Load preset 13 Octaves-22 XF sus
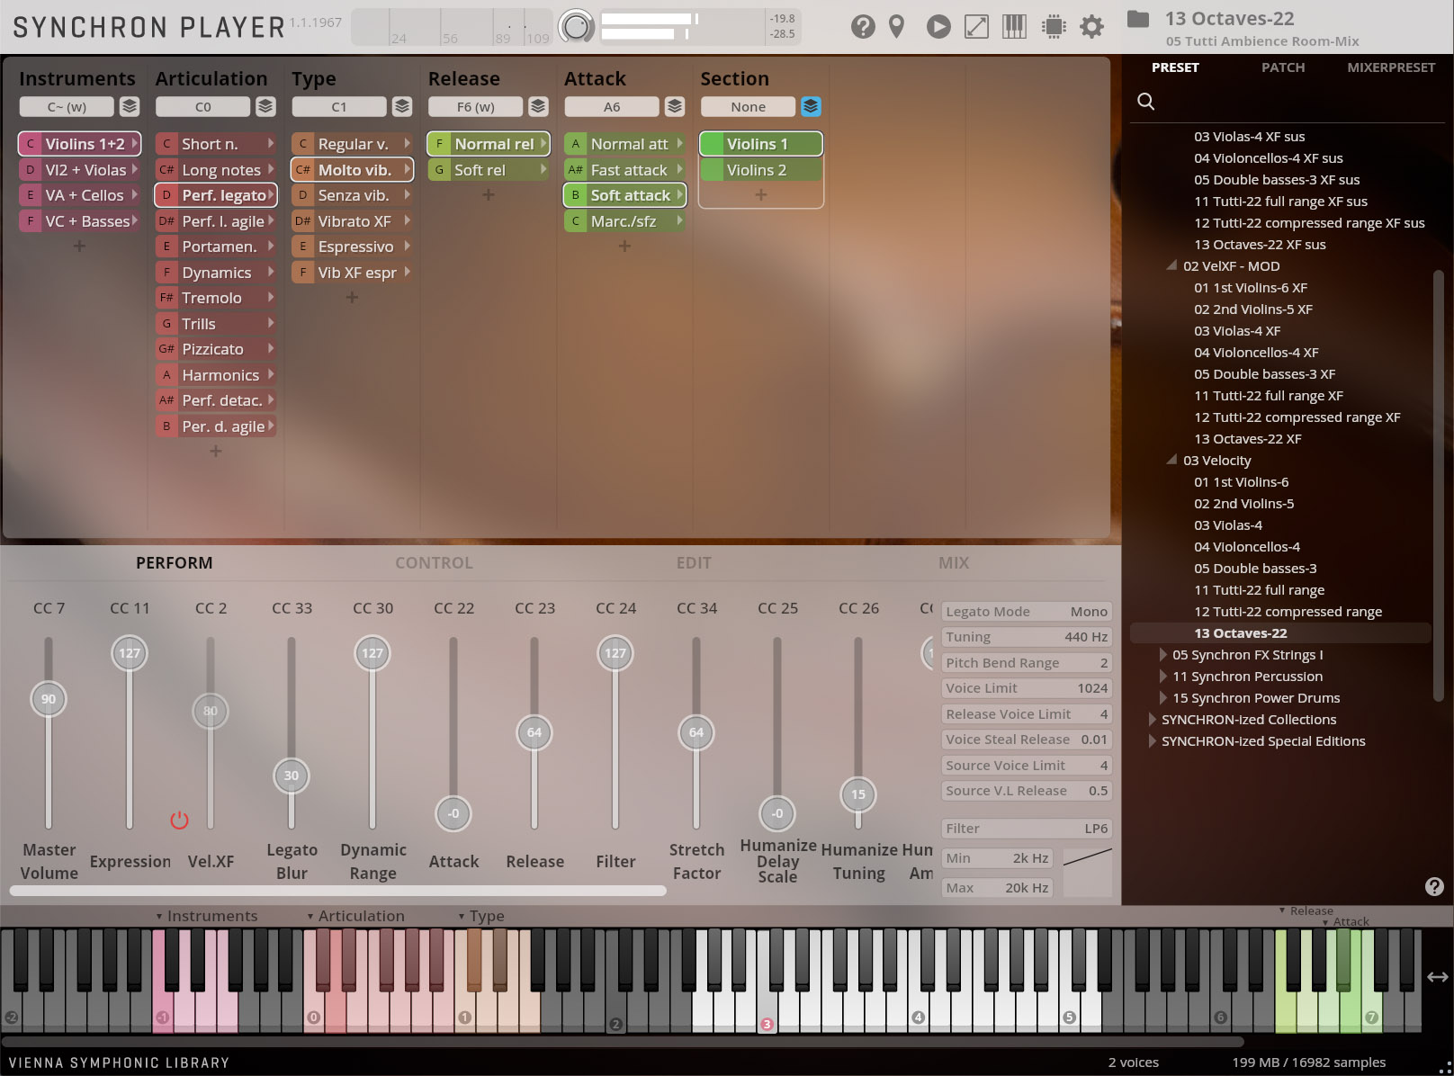 tap(1260, 245)
